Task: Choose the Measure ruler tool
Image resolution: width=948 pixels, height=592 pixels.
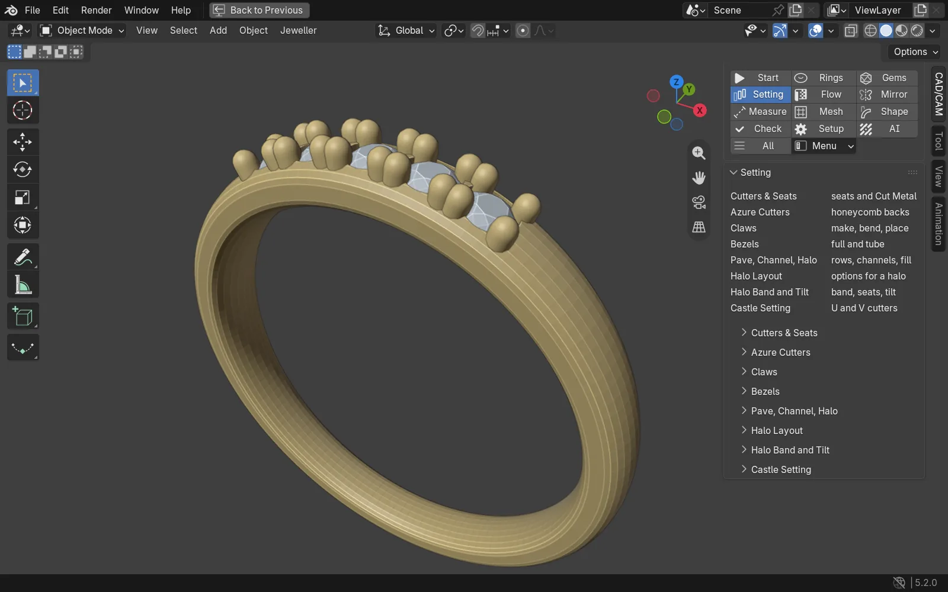Action: 23,285
